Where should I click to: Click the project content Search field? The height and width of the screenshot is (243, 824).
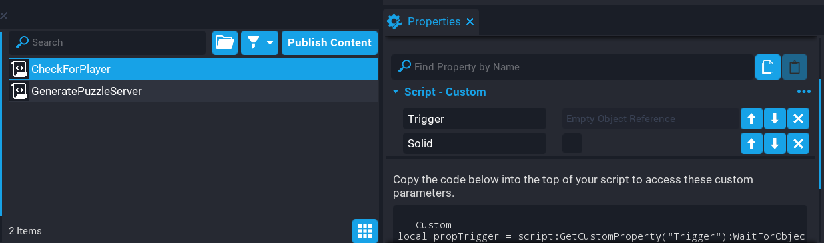pos(108,42)
